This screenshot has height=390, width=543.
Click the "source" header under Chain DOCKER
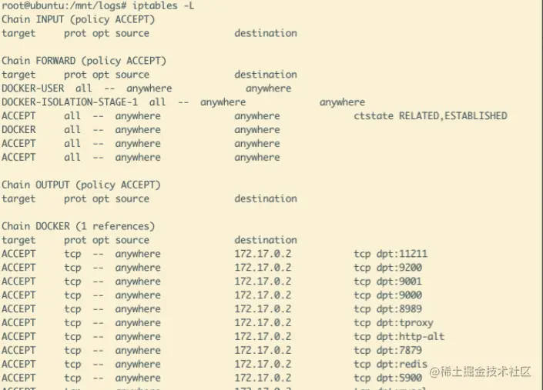tap(132, 240)
